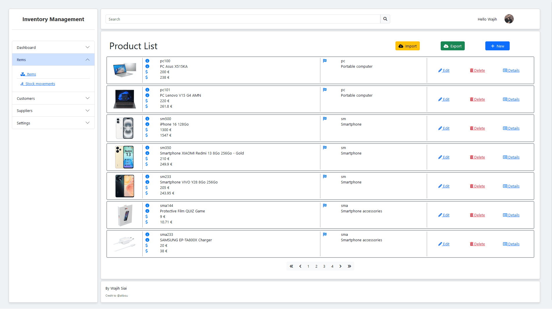View Details of sma144 Protective Film

click(x=511, y=215)
